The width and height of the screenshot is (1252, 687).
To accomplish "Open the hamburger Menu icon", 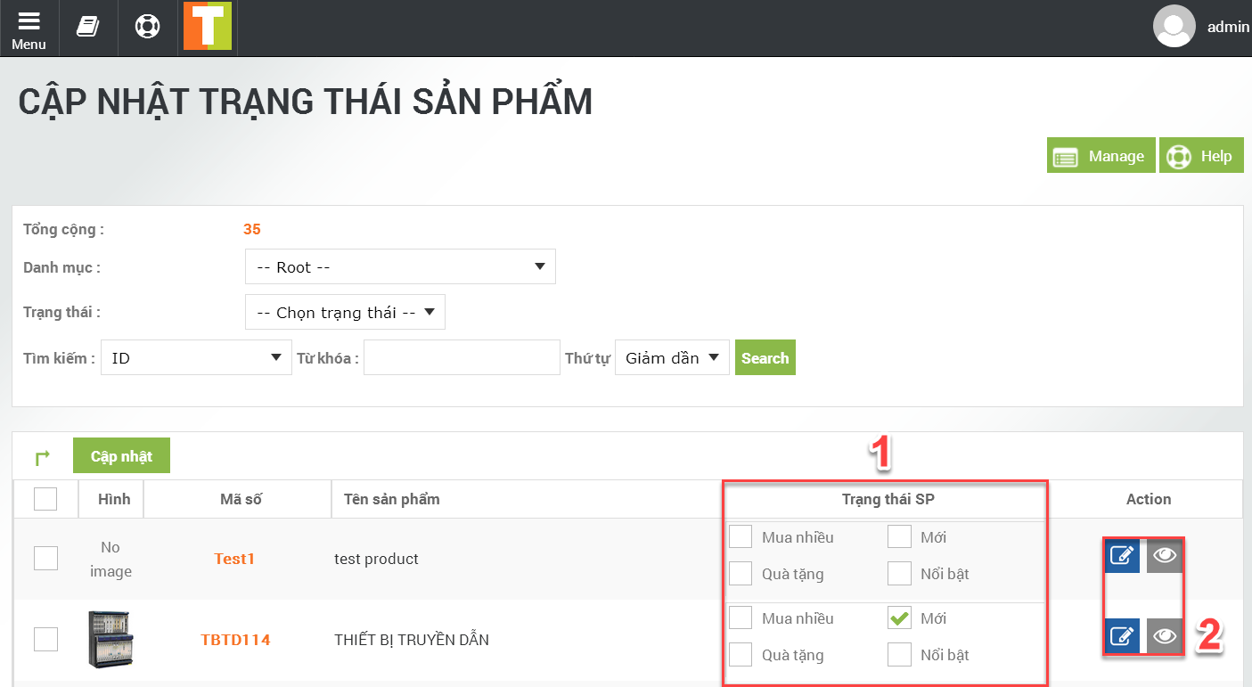I will pos(29,29).
